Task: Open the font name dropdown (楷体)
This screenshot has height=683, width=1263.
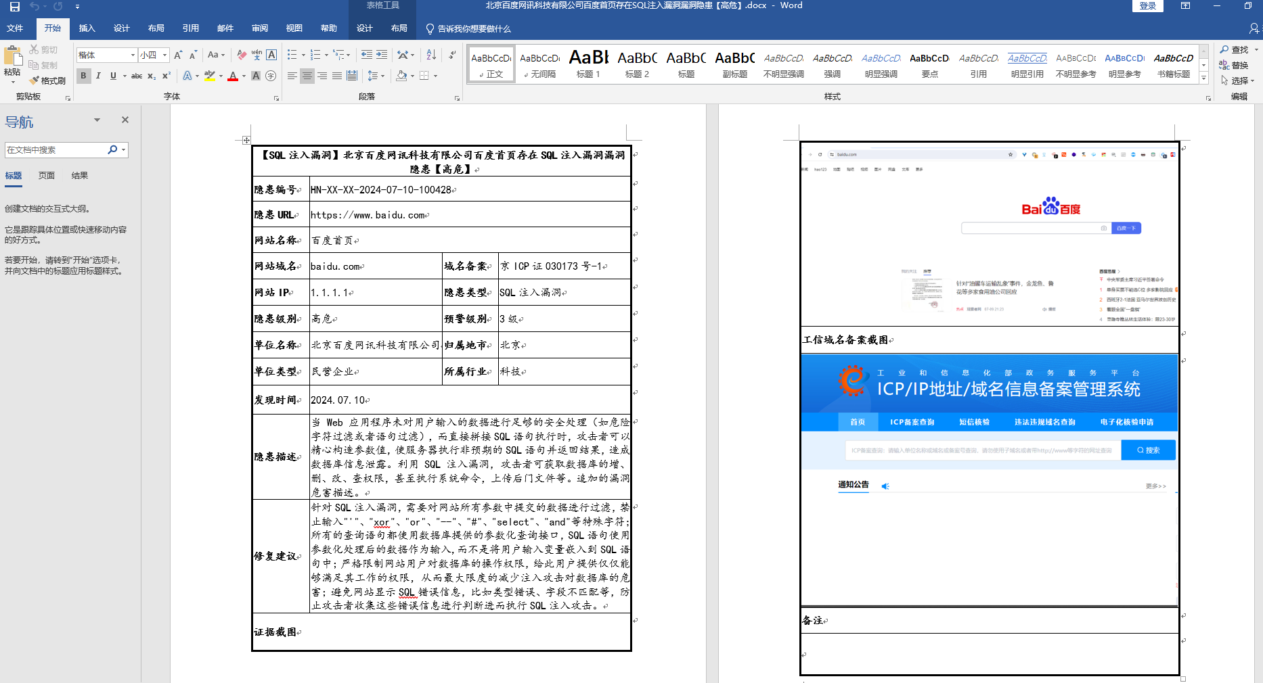Action: coord(133,55)
